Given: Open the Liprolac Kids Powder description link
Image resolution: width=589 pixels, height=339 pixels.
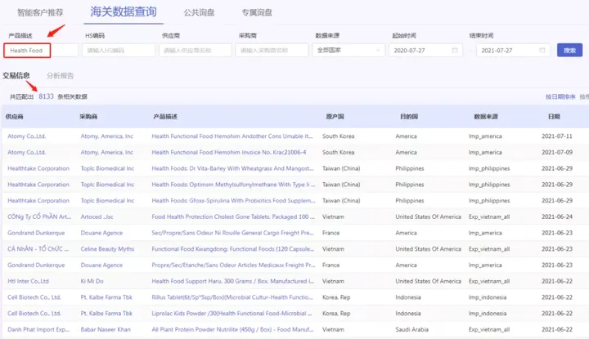Looking at the screenshot, I should pyautogui.click(x=232, y=314).
